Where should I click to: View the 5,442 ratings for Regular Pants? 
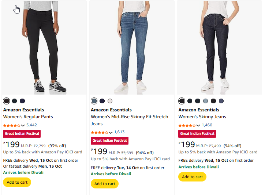31,125
